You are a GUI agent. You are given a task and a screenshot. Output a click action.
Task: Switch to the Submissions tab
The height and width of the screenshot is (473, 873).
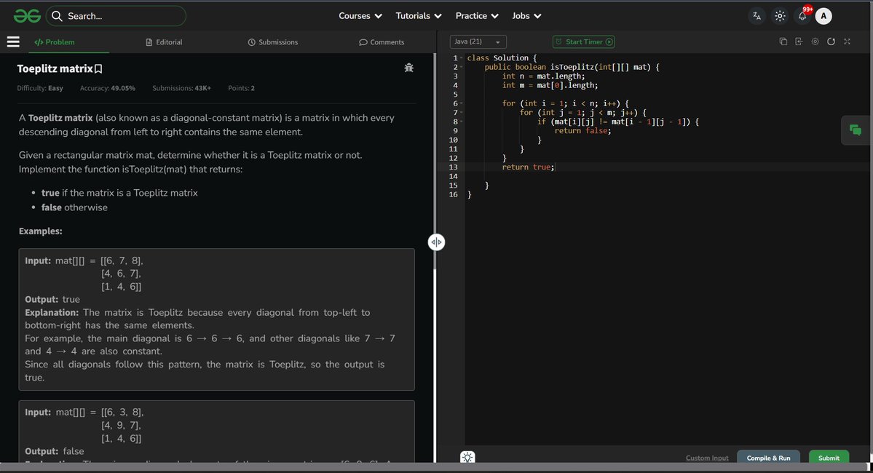click(x=273, y=42)
